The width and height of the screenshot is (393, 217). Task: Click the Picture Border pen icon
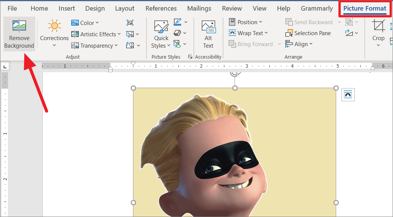tap(177, 22)
